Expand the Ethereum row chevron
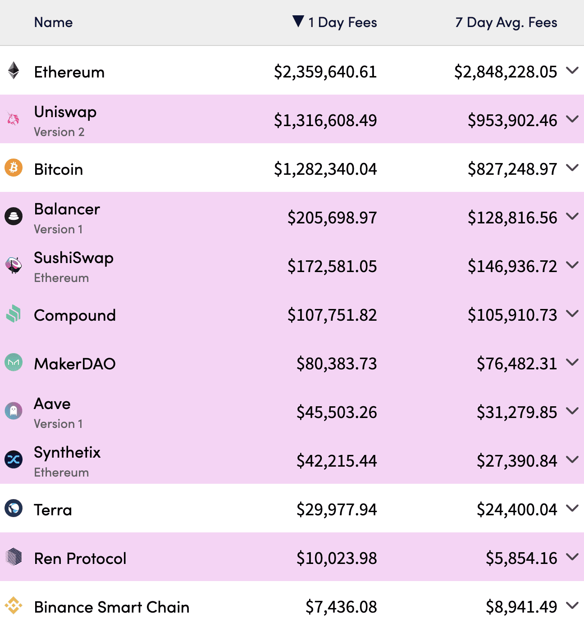 [572, 70]
